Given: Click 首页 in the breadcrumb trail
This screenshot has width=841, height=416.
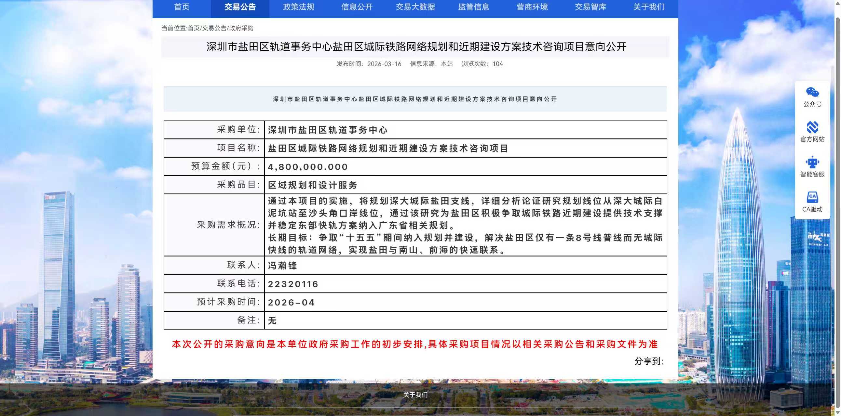Looking at the screenshot, I should point(193,28).
